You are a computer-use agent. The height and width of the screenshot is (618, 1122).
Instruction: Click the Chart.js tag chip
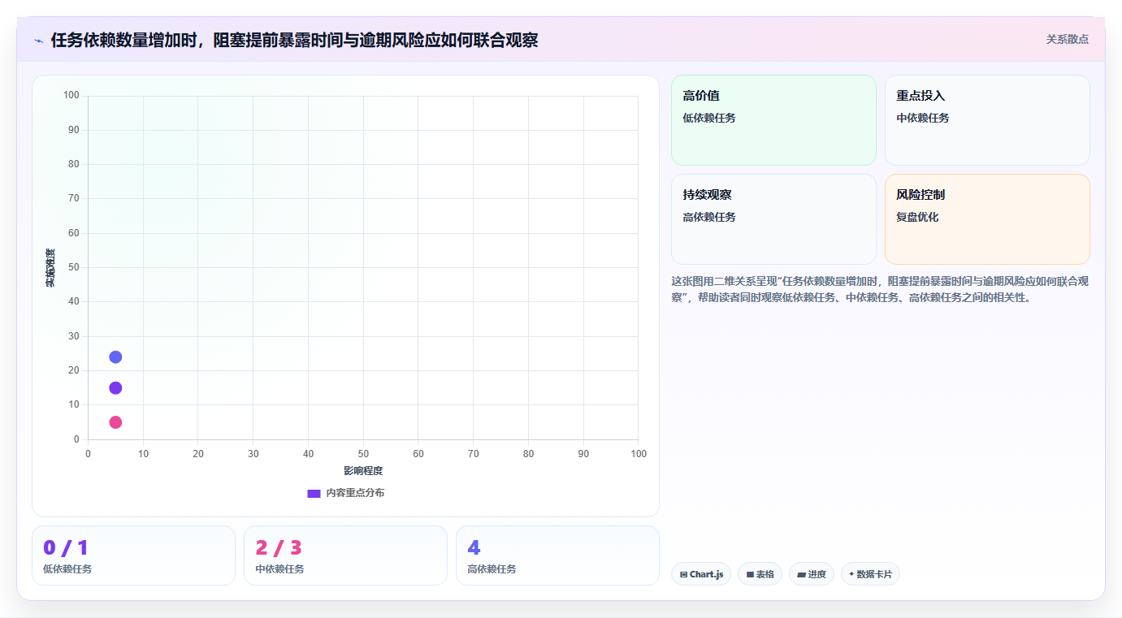pyautogui.click(x=701, y=574)
